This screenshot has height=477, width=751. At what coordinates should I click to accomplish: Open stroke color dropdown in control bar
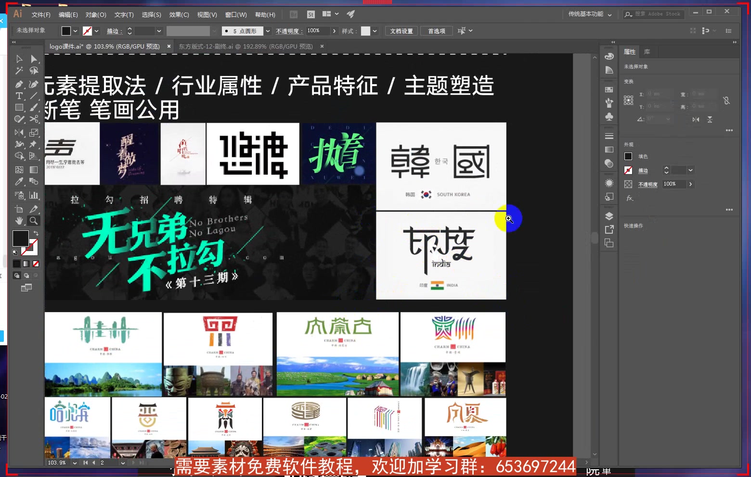tap(97, 31)
